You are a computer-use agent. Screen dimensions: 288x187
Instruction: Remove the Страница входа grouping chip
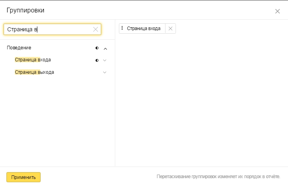pos(170,28)
